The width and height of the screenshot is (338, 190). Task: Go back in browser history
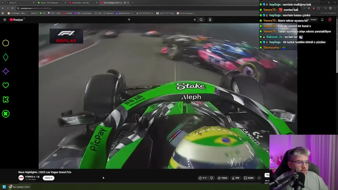click(3, 8)
